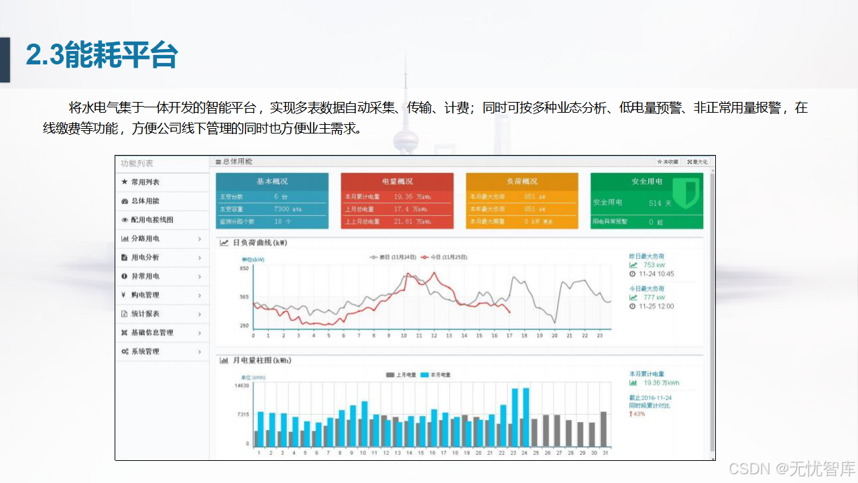Click the bar chart icon beside 分路用电
The image size is (858, 483).
click(125, 239)
